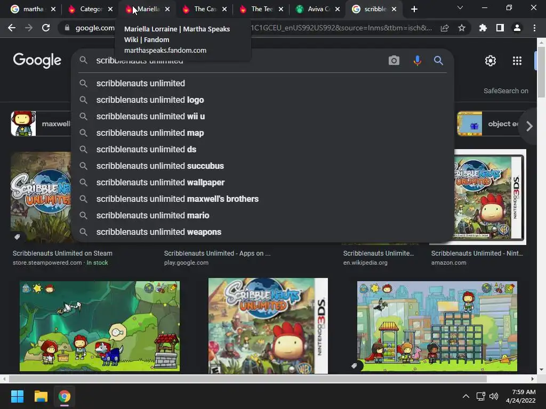
Task: Select suggestion 'scribblenauts unlimited mario'
Action: (262, 215)
